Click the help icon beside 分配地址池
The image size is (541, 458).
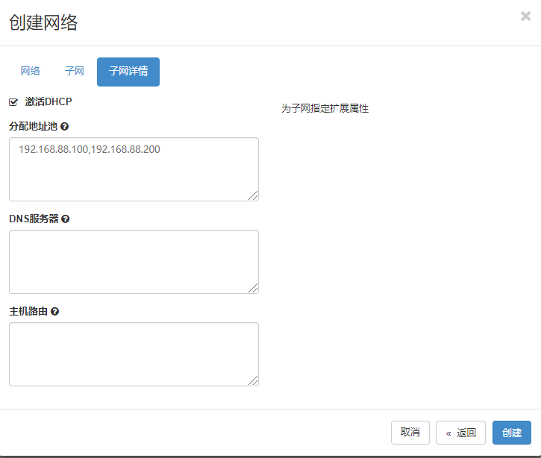click(x=64, y=127)
